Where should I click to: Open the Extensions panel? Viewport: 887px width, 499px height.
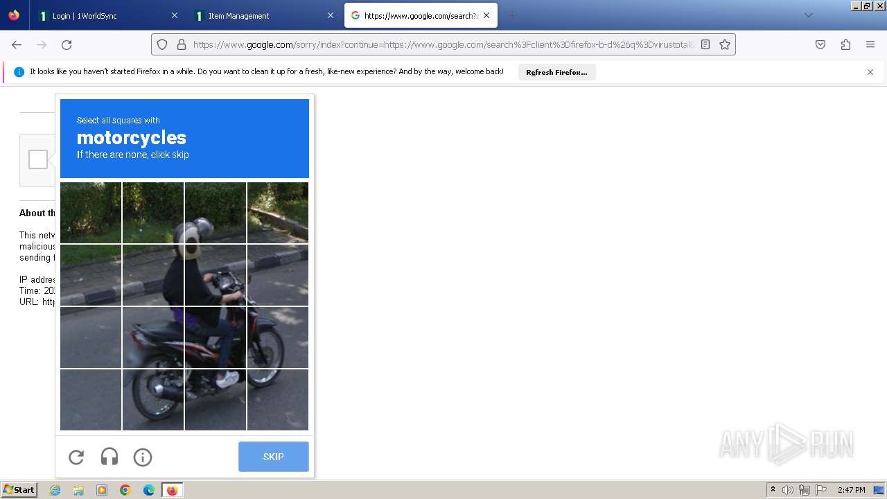tap(845, 44)
